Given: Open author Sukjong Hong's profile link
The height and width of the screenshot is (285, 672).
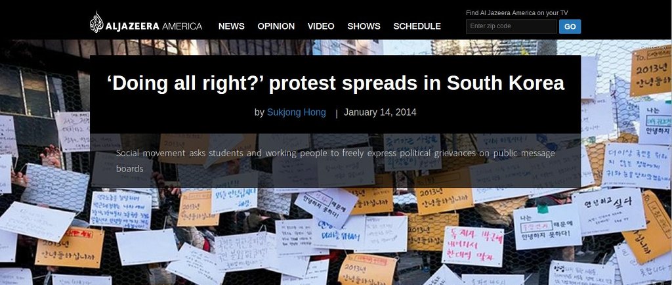Looking at the screenshot, I should coord(296,112).
